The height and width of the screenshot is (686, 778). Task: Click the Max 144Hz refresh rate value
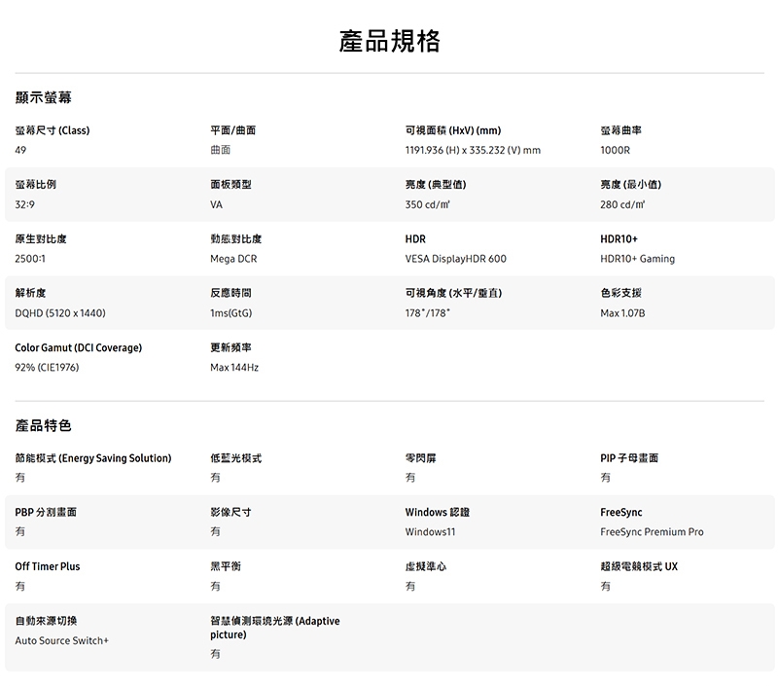(234, 368)
